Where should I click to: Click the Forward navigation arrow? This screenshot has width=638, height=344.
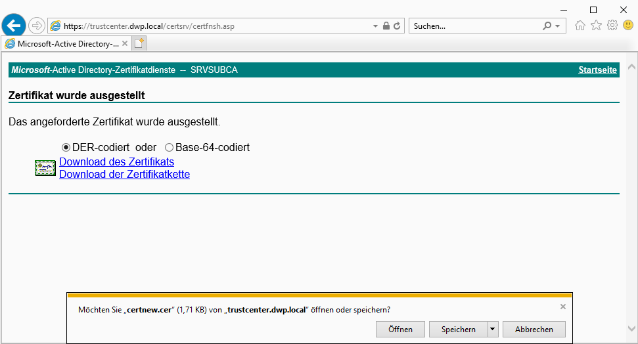point(37,26)
